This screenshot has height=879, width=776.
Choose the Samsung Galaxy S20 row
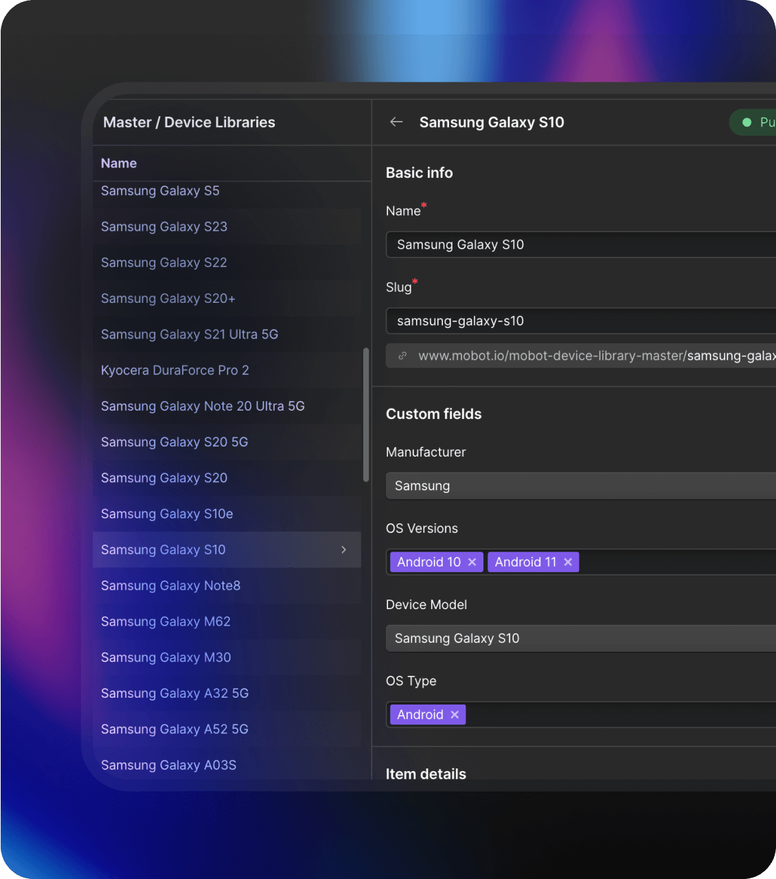pyautogui.click(x=227, y=477)
